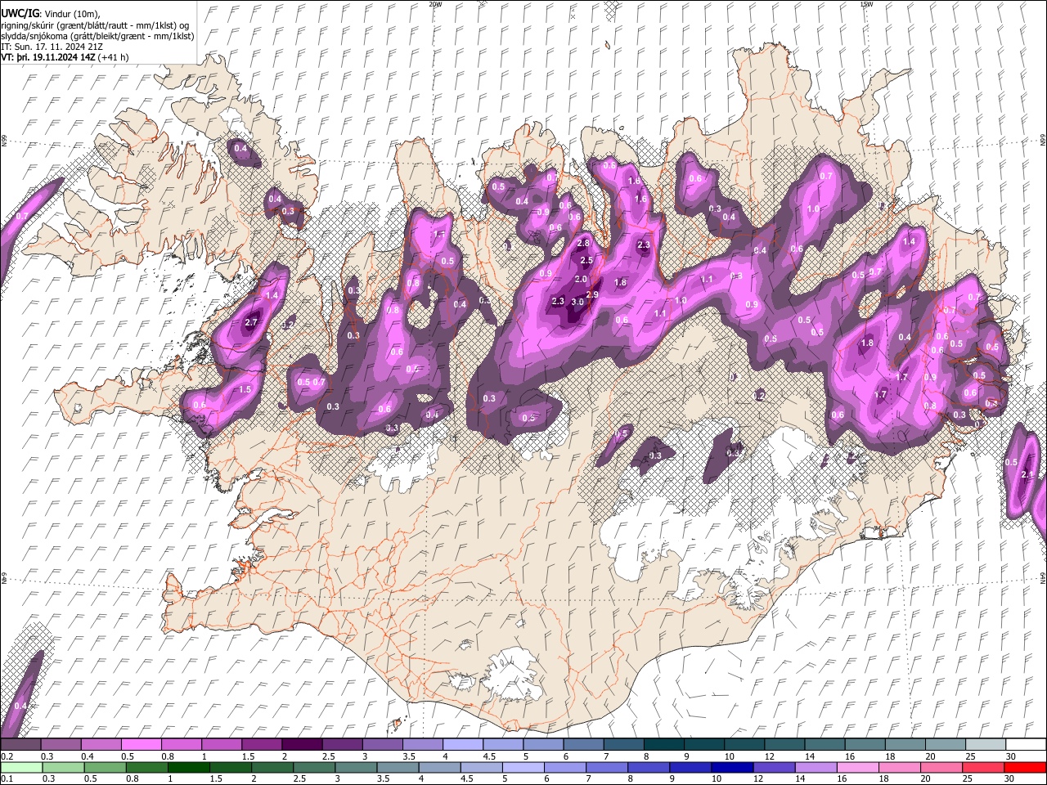Pick the darkest purple legend swatch at 2

(301, 744)
